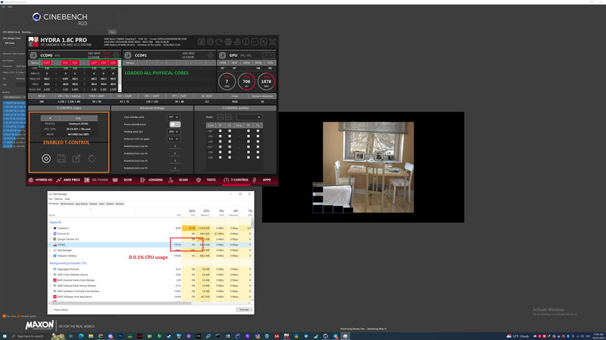The width and height of the screenshot is (606, 340).
Task: Click profile add plus icon
Action: pos(228,117)
